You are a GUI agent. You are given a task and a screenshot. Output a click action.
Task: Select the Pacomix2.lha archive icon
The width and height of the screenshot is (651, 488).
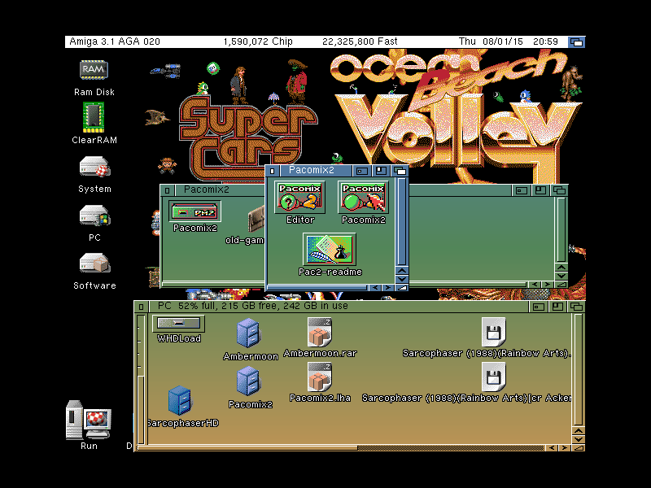[319, 377]
